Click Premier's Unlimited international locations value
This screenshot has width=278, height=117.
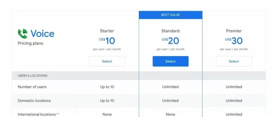[234, 114]
